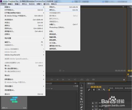Open the 序列(S) menu in menu bar
Viewport: 132px width, 110px height.
pyautogui.click(x=25, y=4)
